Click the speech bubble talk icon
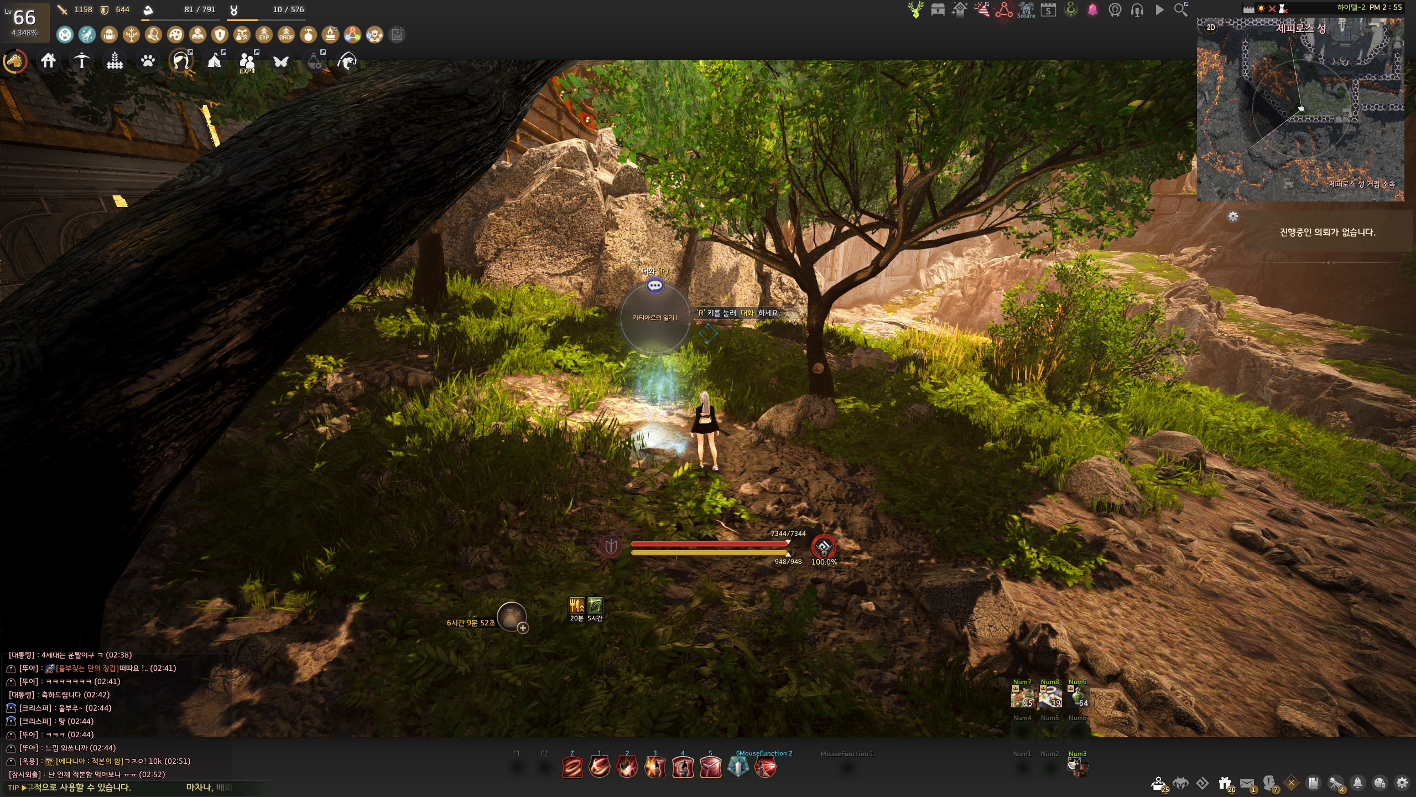The image size is (1416, 797). point(655,286)
